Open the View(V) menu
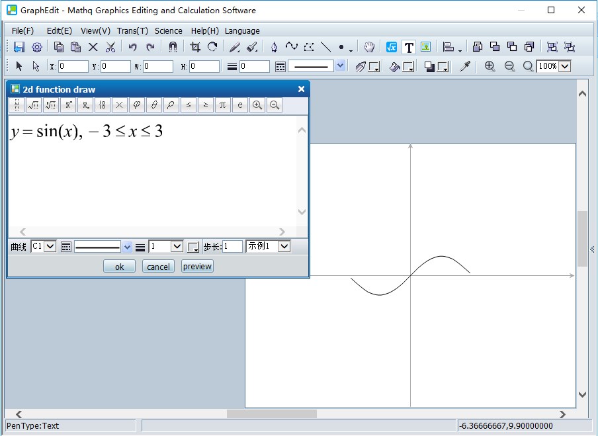 (x=95, y=31)
